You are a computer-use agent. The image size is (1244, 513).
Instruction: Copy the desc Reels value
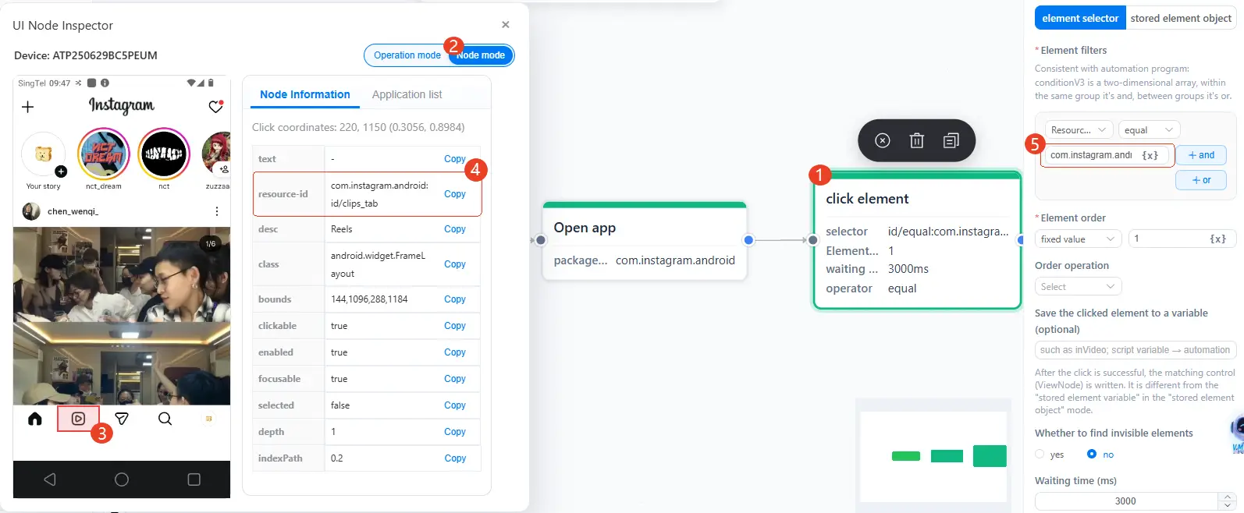coord(455,229)
